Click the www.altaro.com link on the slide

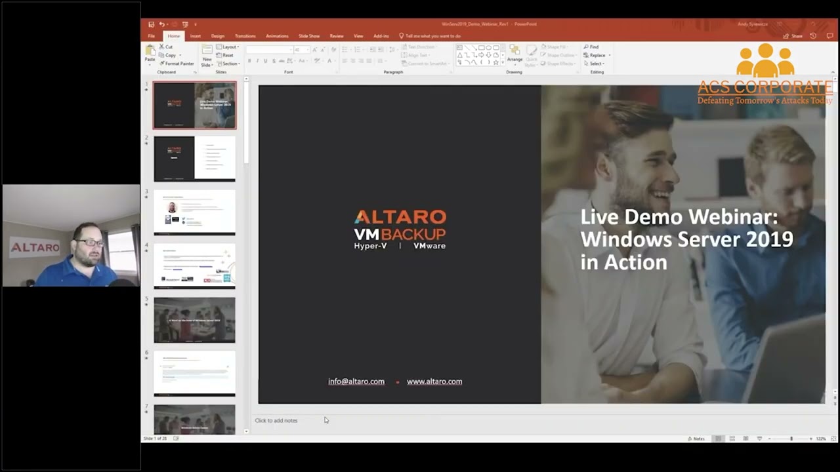pyautogui.click(x=434, y=382)
